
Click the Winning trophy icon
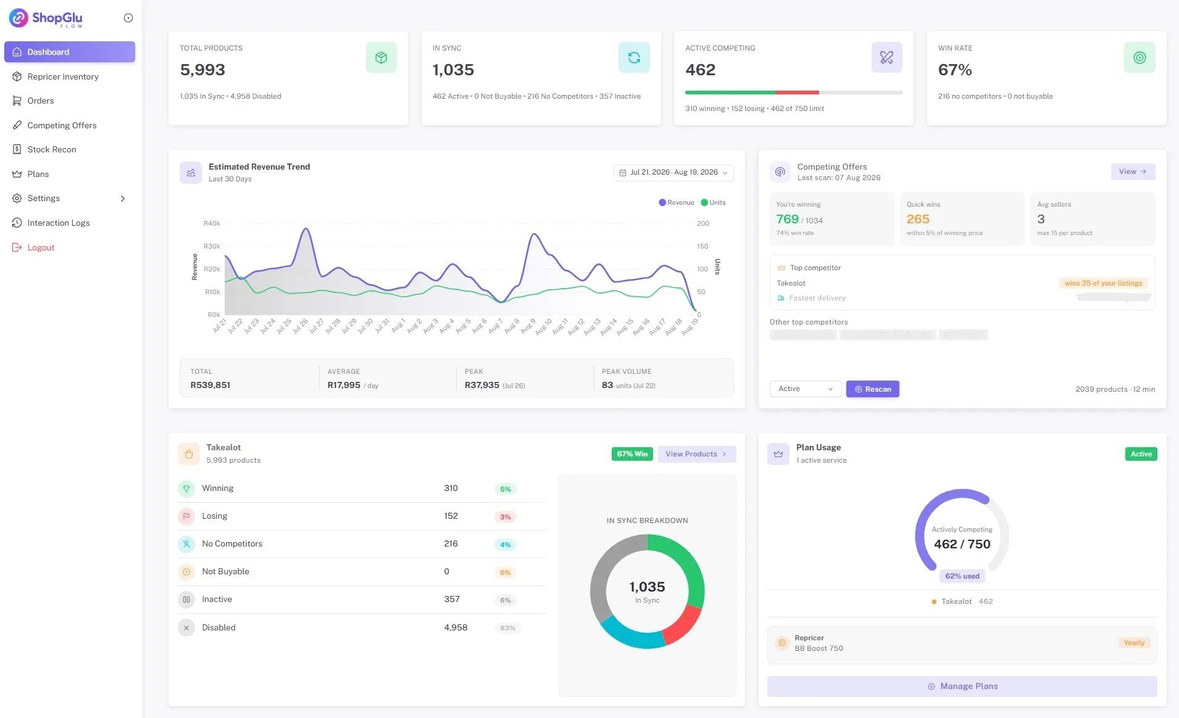(186, 489)
